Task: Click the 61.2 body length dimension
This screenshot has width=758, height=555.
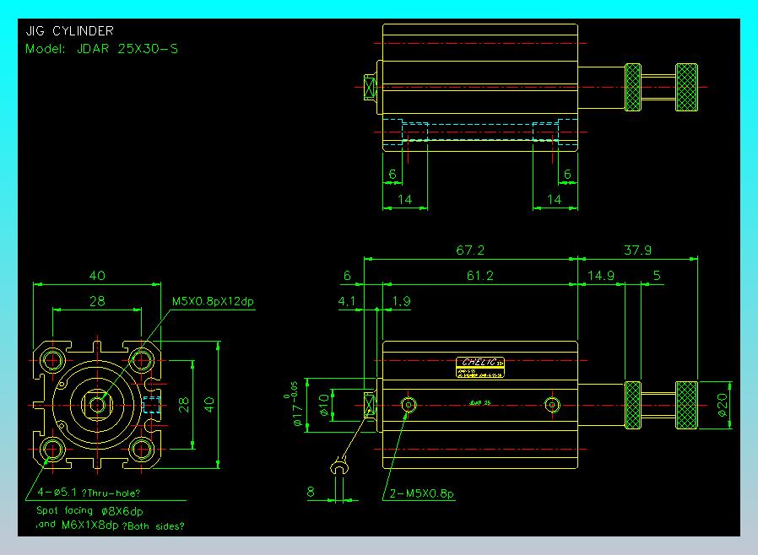Action: pos(479,276)
